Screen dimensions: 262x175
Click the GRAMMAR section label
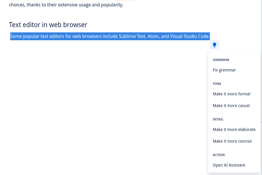click(221, 60)
